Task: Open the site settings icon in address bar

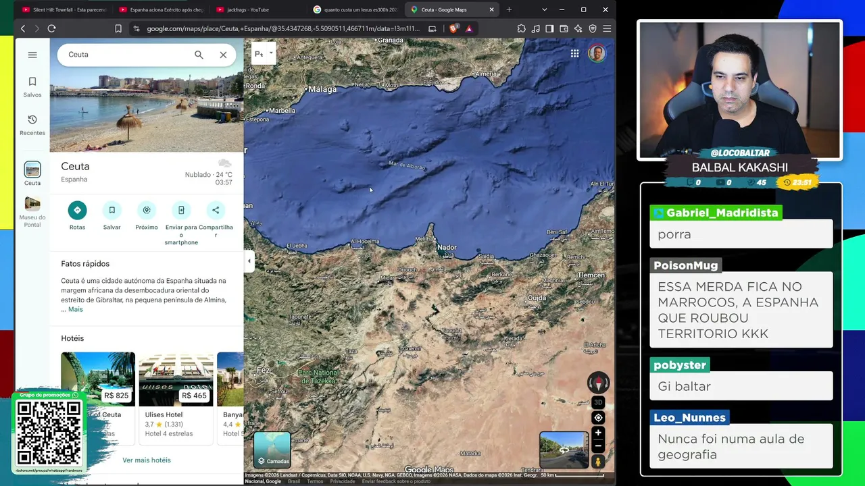Action: click(137, 28)
